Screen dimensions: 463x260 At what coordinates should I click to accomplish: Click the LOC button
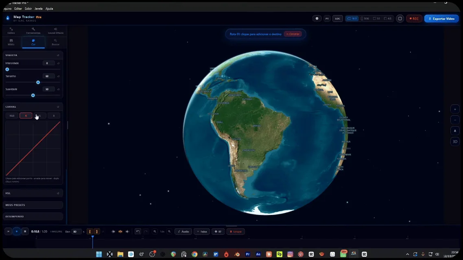pos(338,18)
